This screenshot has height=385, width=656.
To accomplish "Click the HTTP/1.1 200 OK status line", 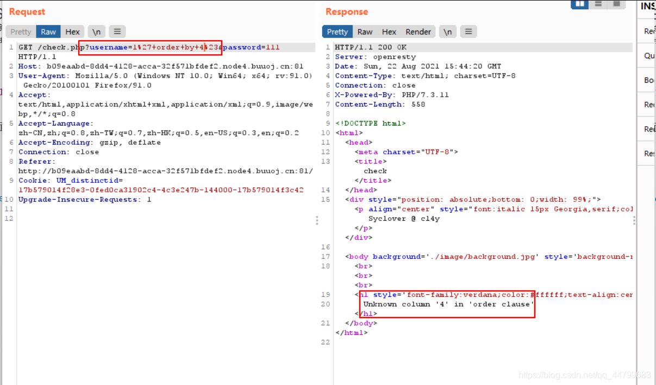I will point(371,47).
